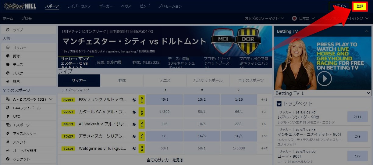Open オートバイ競技 icon in sidebar
Viewport: 373px width, 165px height.
click(x=8, y=151)
